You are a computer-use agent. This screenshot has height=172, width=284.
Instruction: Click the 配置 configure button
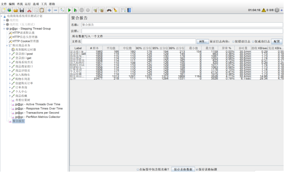point(277,42)
